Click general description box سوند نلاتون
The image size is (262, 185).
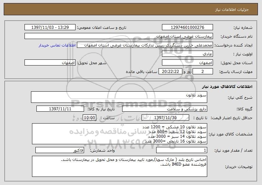pos(119,97)
